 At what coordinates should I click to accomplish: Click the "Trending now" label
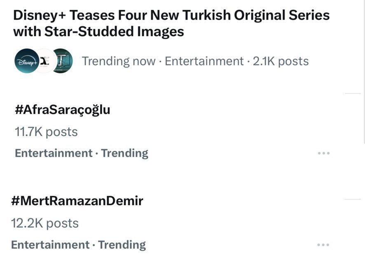[119, 61]
